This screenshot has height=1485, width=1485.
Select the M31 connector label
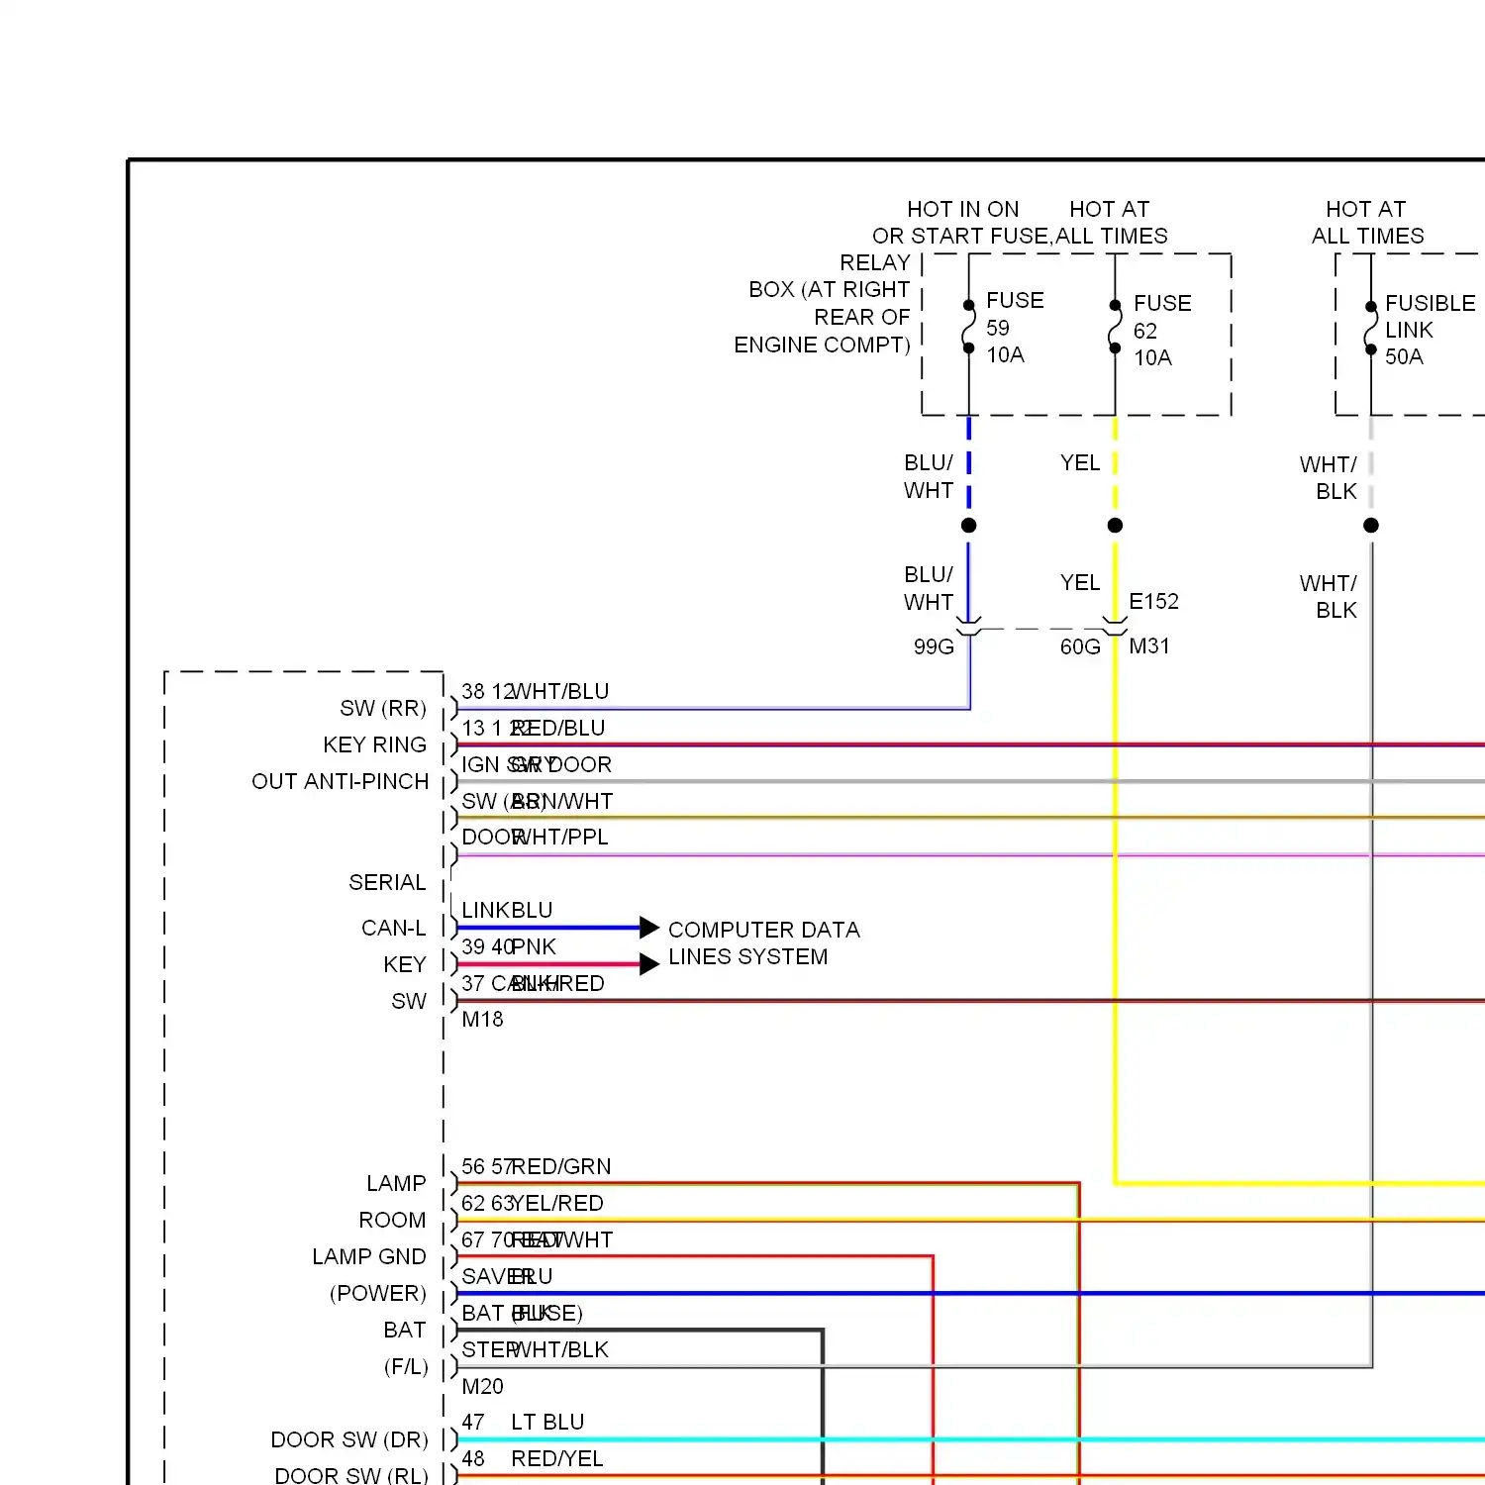tap(1149, 646)
